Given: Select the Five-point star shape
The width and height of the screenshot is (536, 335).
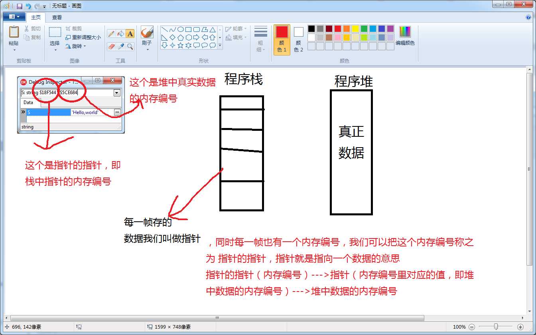Looking at the screenshot, I should point(180,45).
